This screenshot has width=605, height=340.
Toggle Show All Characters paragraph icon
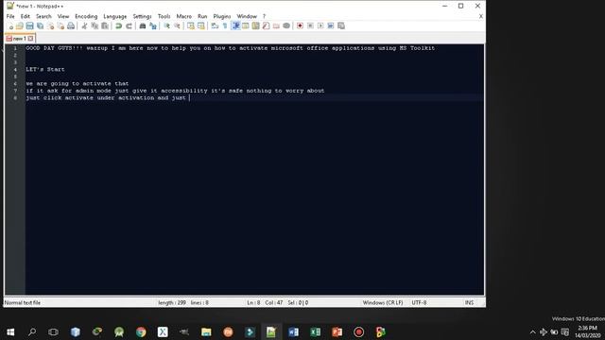225,25
